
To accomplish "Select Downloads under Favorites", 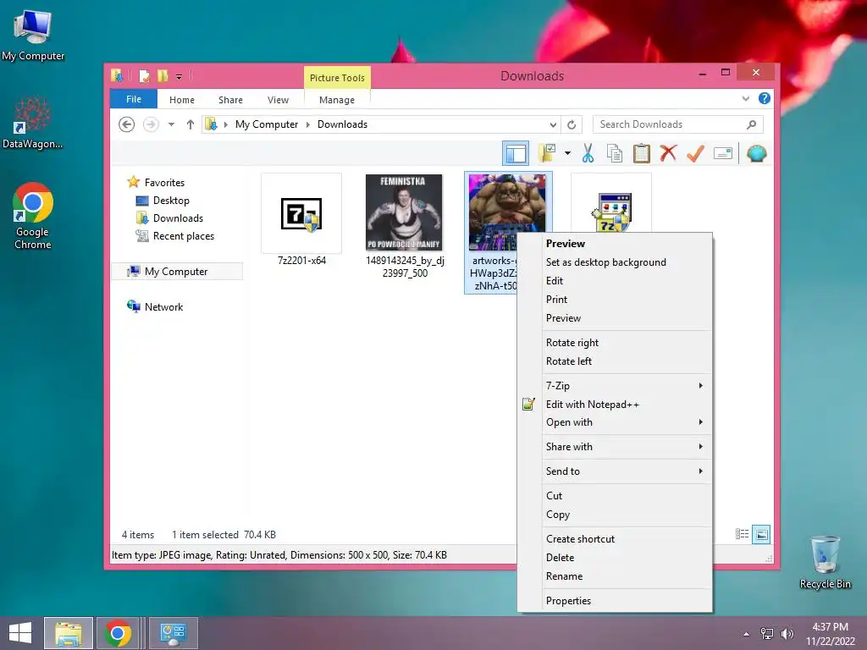I will (178, 218).
